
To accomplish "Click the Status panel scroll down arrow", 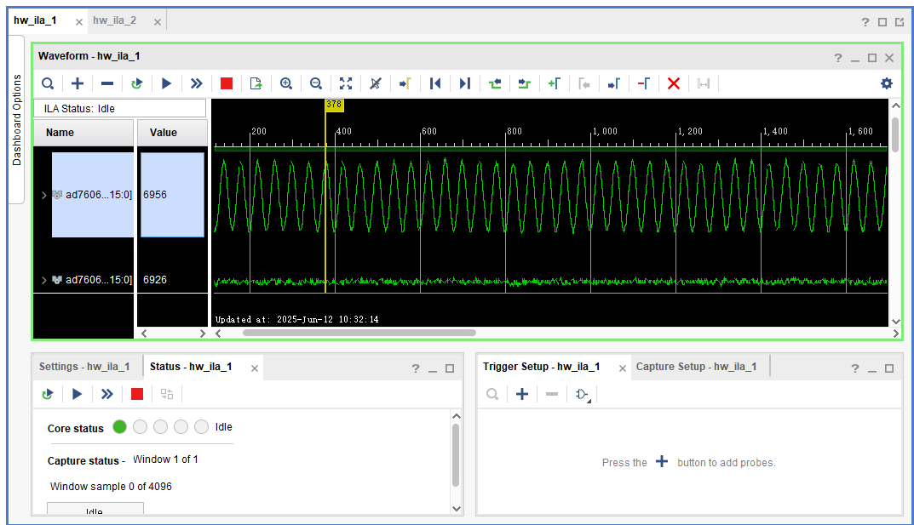I will tap(457, 509).
